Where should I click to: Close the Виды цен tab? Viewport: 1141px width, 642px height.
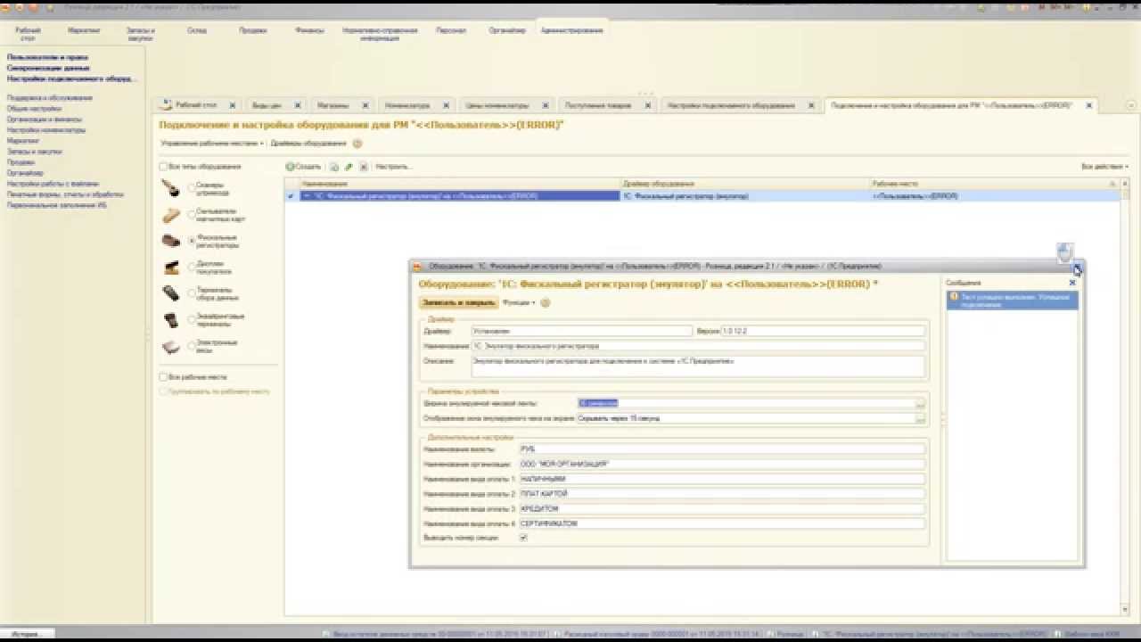298,105
